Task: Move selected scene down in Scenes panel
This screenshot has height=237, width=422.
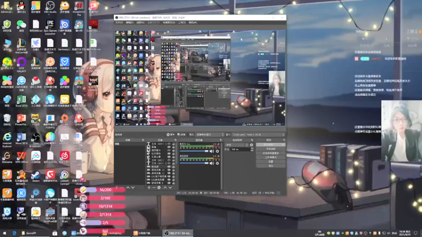Action: [x=133, y=187]
